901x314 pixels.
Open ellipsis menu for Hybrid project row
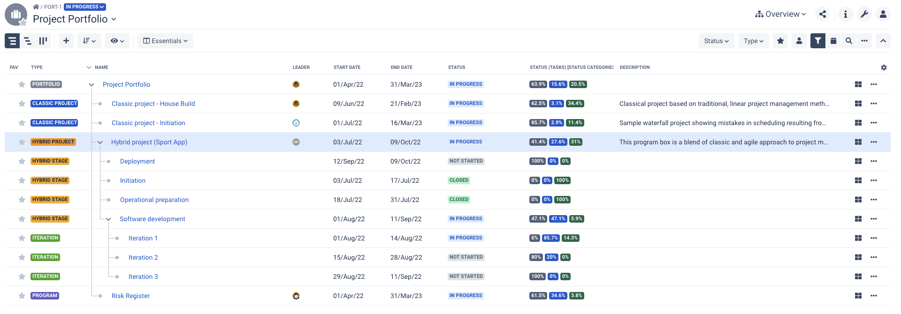(874, 142)
